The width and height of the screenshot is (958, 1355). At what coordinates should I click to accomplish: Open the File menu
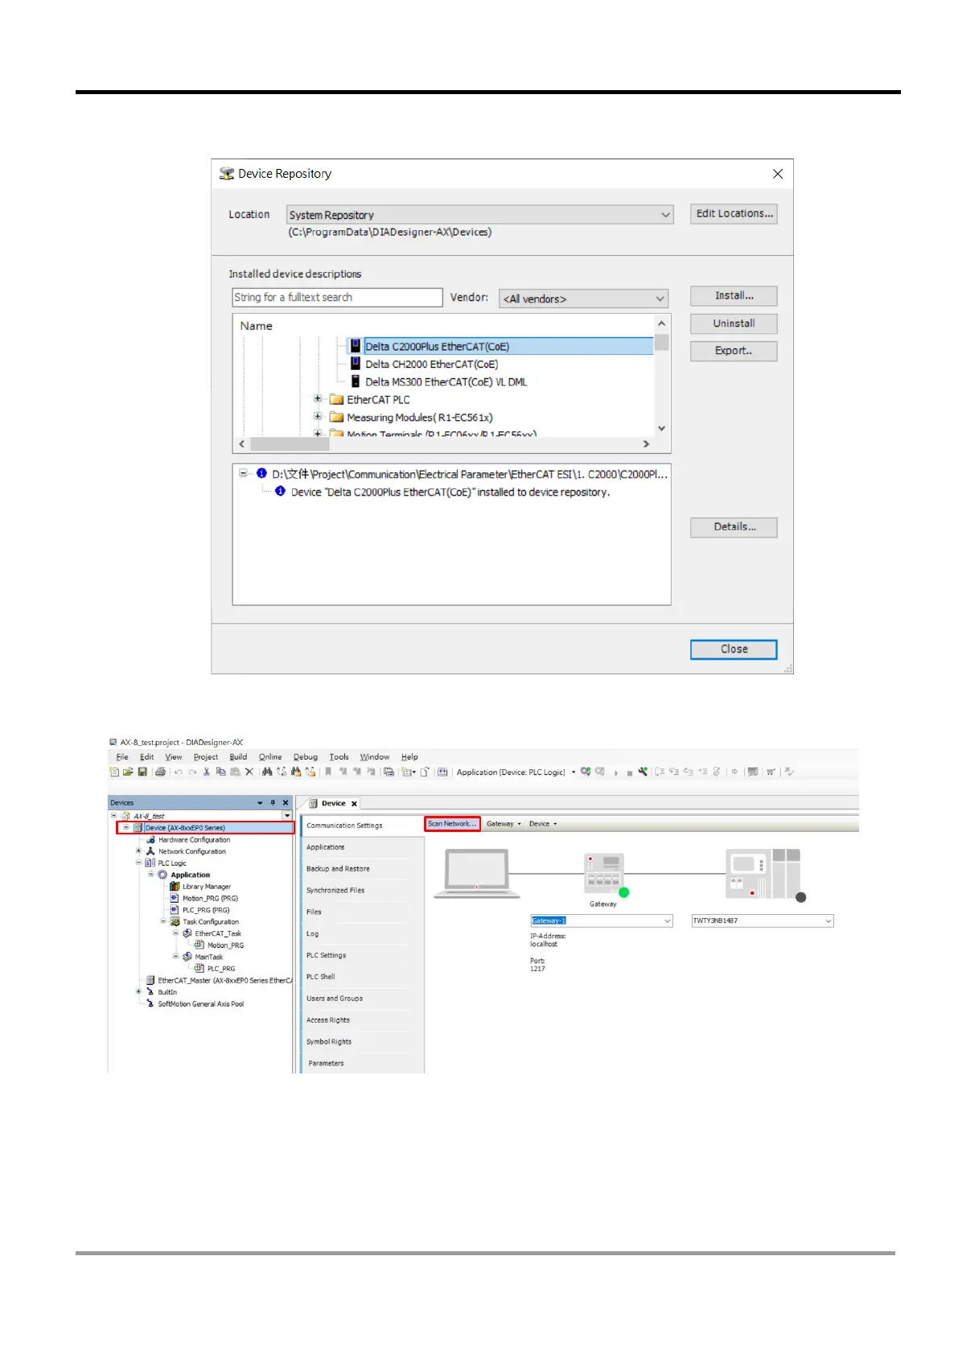[122, 757]
